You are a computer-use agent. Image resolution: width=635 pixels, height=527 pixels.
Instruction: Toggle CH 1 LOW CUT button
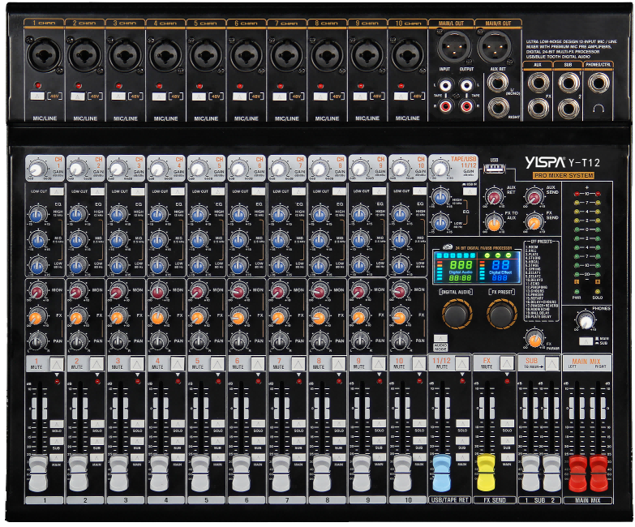tap(57, 191)
